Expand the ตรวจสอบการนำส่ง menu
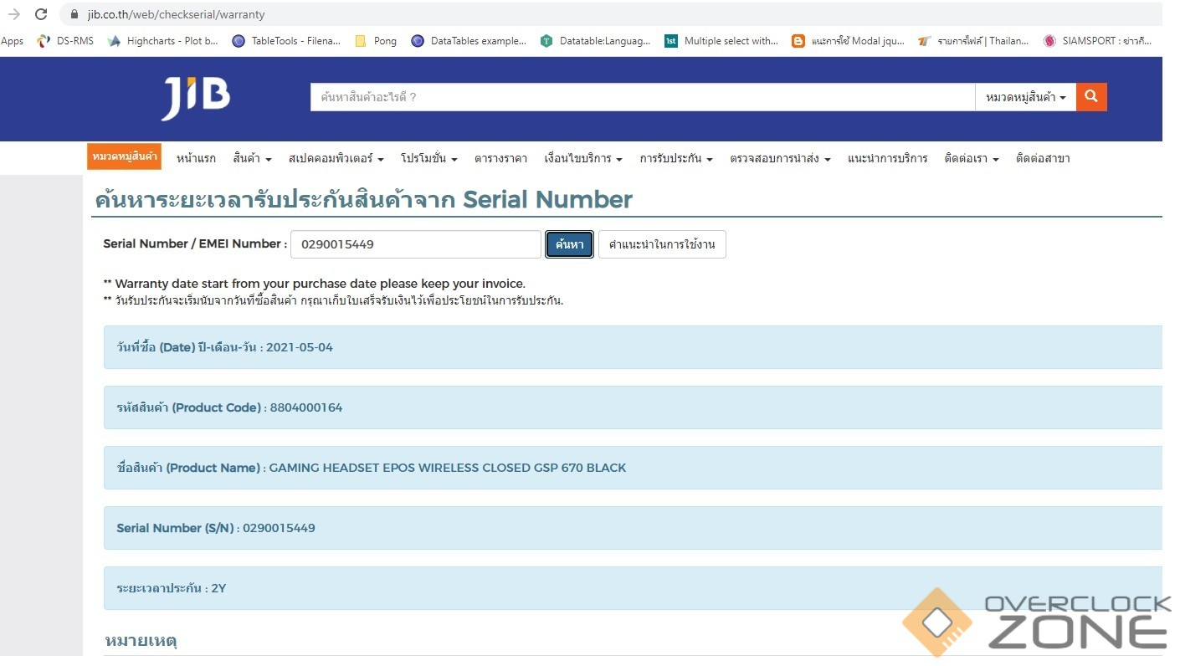 click(780, 158)
